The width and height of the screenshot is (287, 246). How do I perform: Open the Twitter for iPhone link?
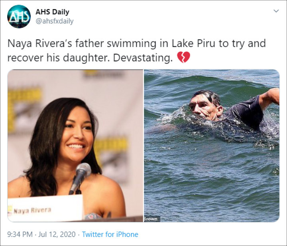coord(110,234)
